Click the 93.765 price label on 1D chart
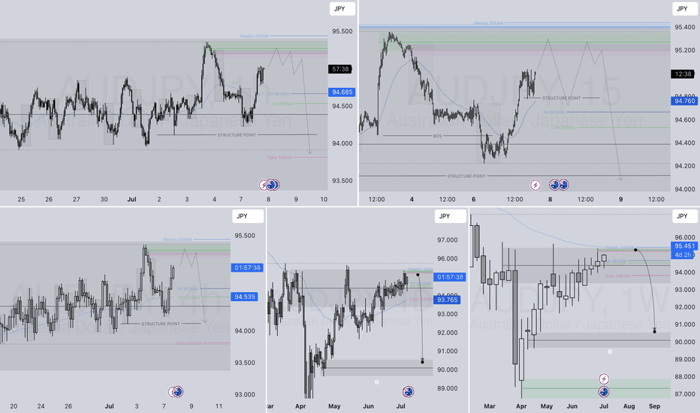 click(x=448, y=300)
